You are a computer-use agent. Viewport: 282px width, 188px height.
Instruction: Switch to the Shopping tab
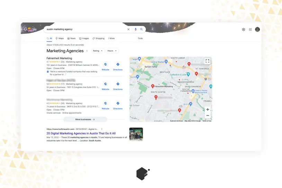click(x=98, y=38)
